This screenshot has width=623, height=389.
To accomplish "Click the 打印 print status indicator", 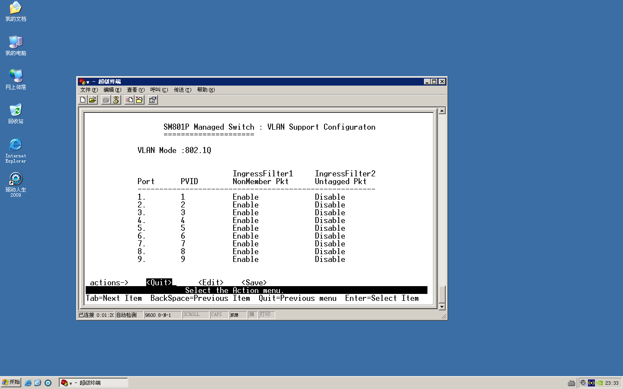I will [267, 315].
